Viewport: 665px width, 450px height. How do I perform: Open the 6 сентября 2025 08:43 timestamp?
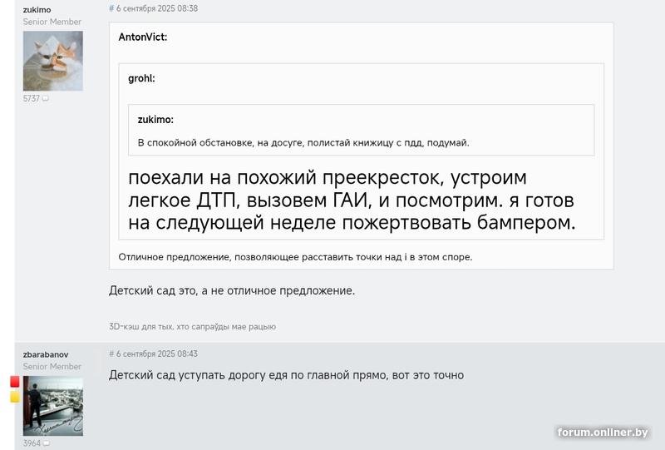pos(157,354)
